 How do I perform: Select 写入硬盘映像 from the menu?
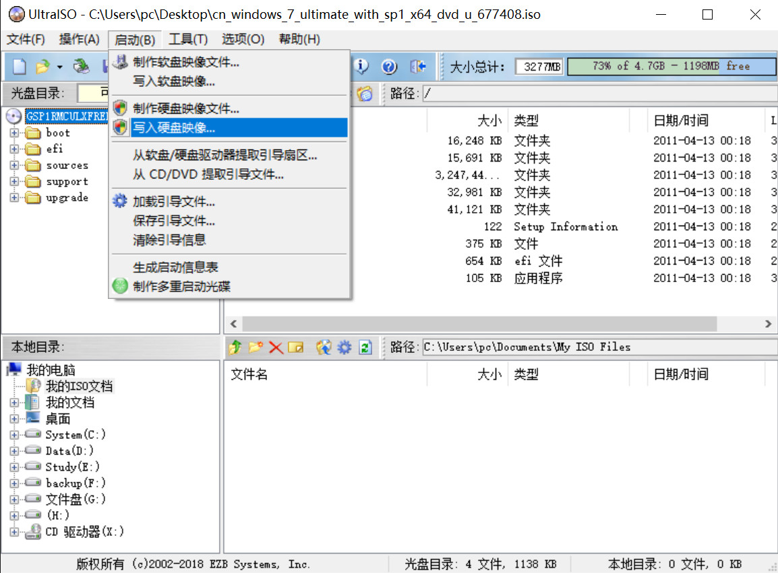[x=175, y=128]
